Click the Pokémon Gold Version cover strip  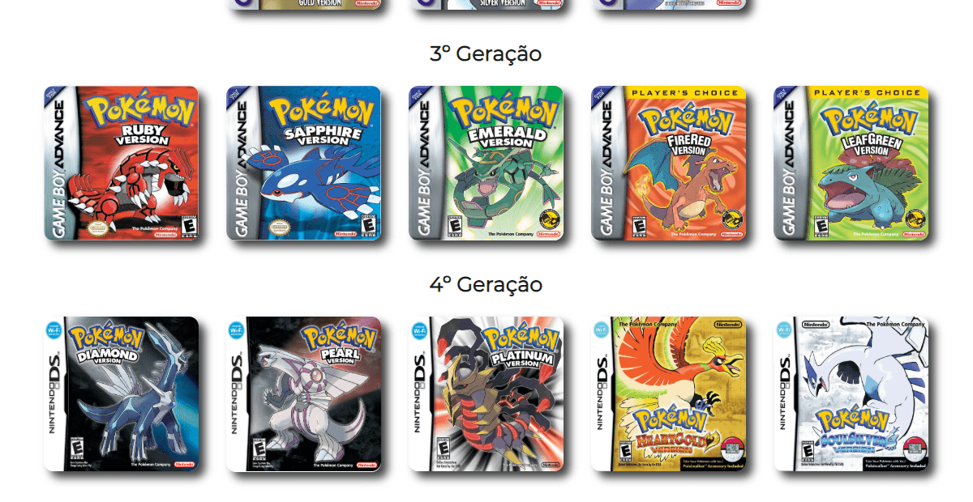(304, 5)
